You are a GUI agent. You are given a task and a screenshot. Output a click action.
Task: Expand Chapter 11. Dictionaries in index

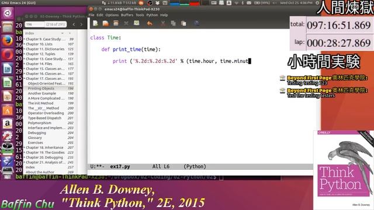25,49
